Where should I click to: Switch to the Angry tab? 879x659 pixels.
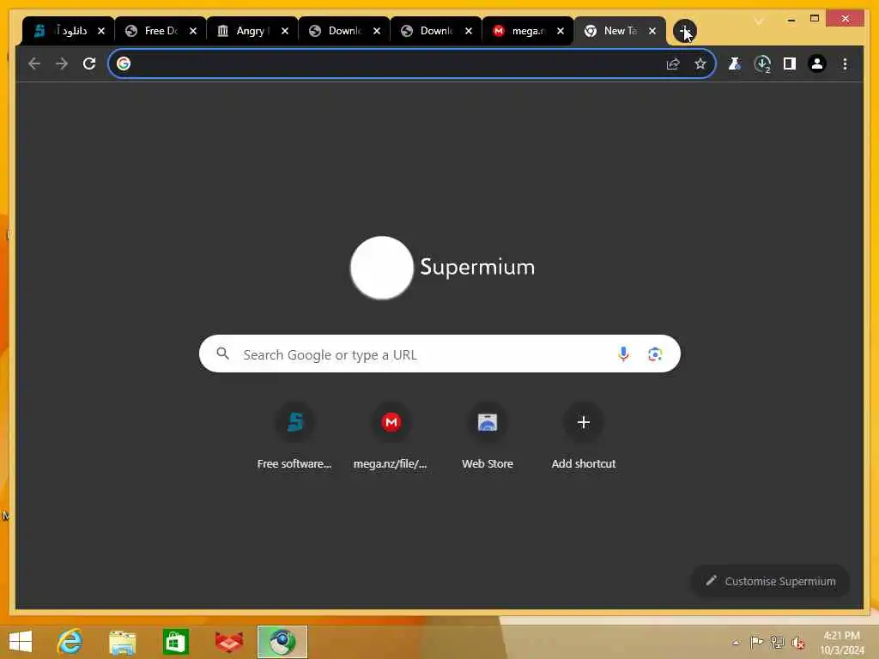tap(253, 31)
